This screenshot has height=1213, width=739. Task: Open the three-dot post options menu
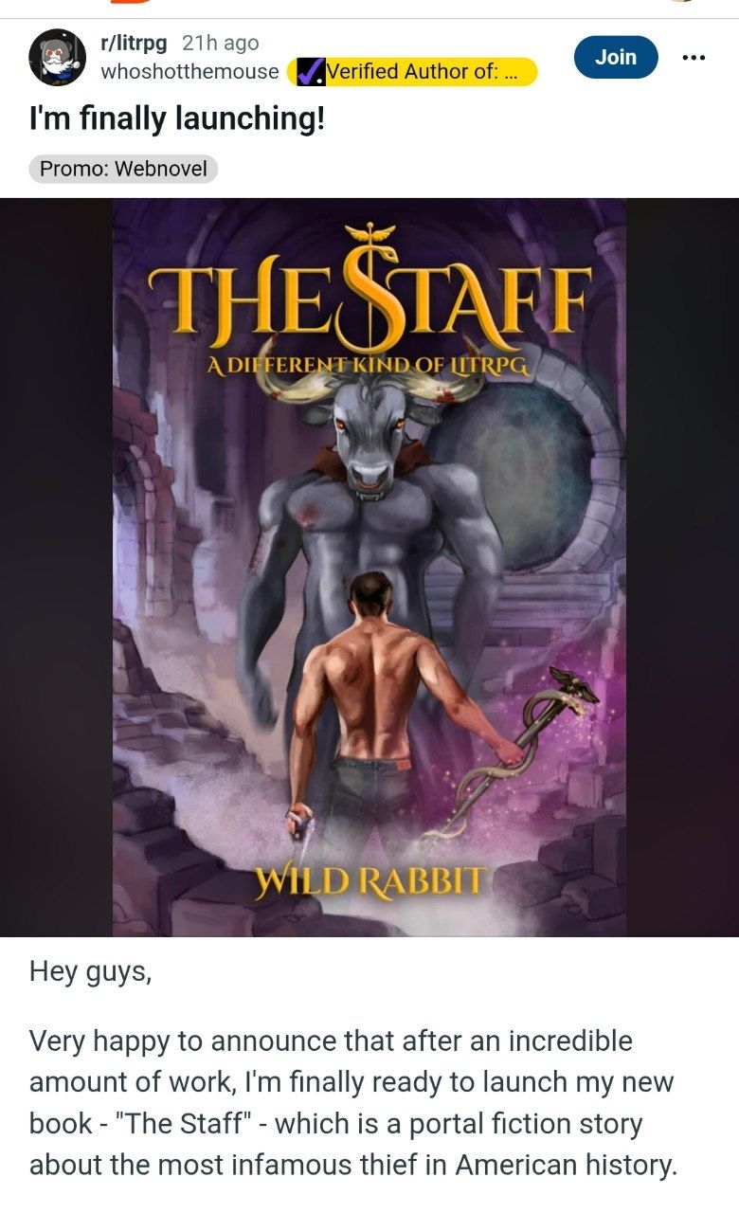[x=694, y=58]
